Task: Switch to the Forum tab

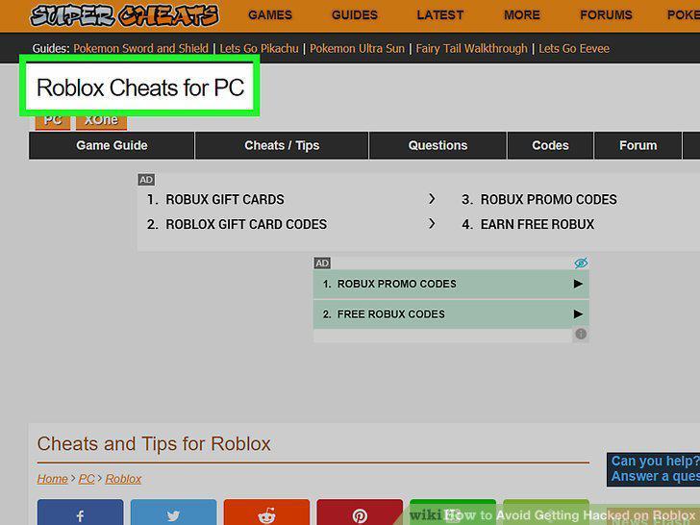Action: tap(637, 145)
